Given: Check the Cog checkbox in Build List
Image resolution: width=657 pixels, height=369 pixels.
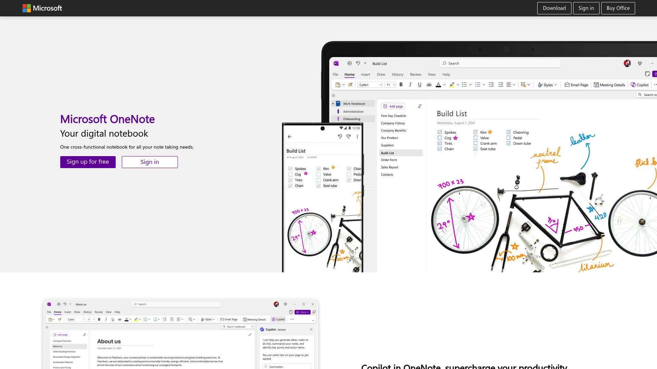Looking at the screenshot, I should click(x=439, y=138).
